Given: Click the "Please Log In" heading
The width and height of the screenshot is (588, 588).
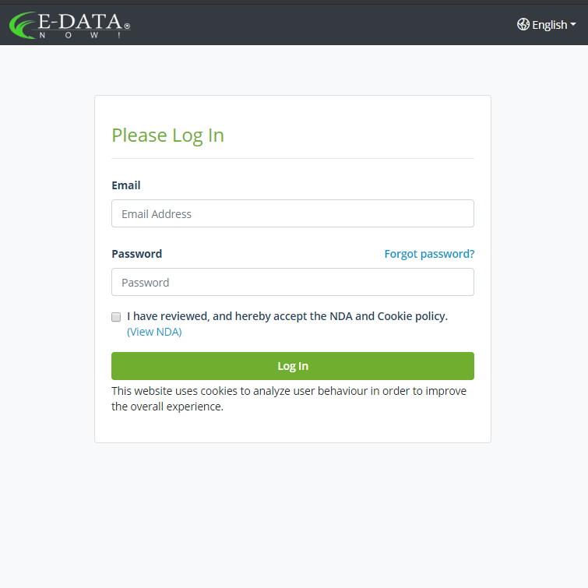Looking at the screenshot, I should [168, 136].
